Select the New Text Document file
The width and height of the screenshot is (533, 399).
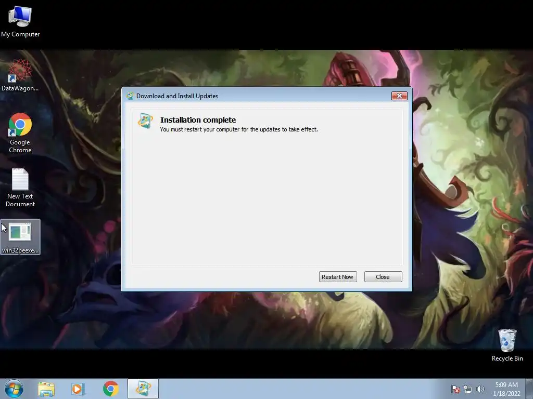pos(20,188)
